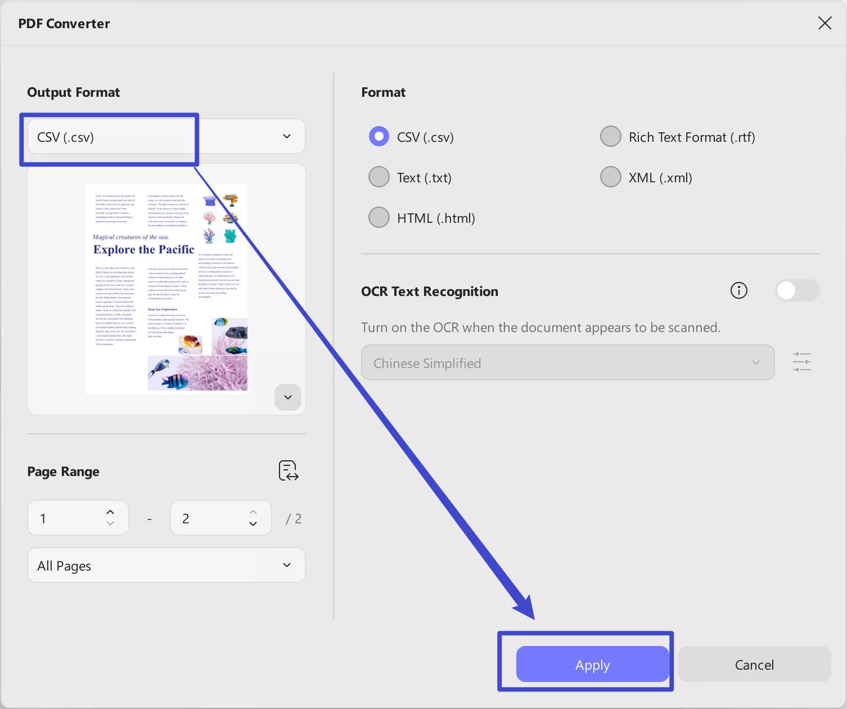Click the start page field showing 1
Screen dimensions: 847x709
coord(78,518)
